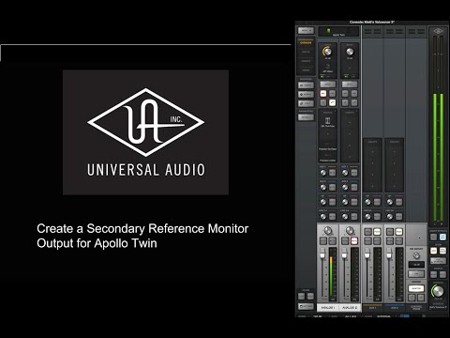Click the large monitor level knob

(438, 291)
